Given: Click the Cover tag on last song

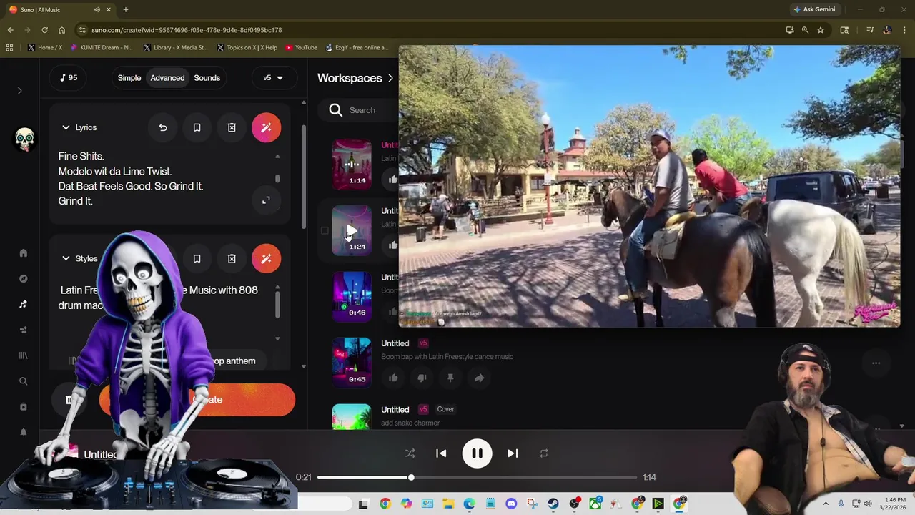Looking at the screenshot, I should (x=446, y=409).
